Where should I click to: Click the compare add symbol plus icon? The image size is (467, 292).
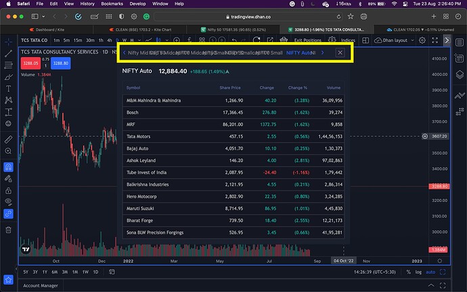[177, 40]
